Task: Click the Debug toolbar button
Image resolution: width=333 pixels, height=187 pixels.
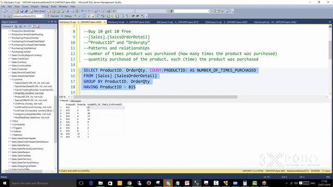Action: click(67, 16)
